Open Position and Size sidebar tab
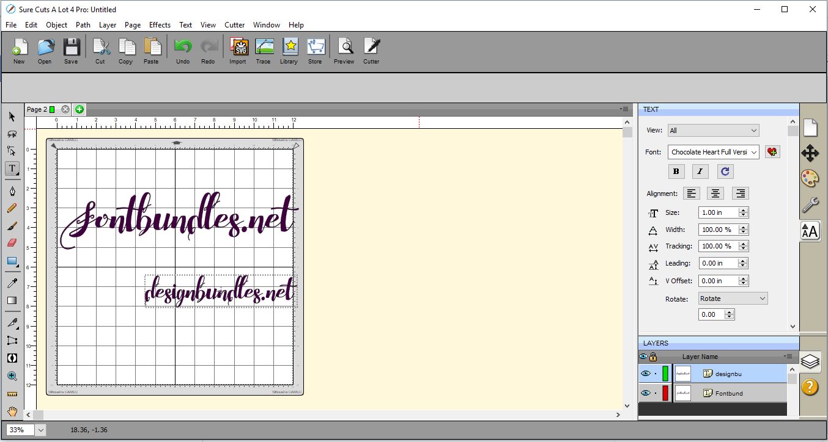This screenshot has height=442, width=828. (x=810, y=153)
